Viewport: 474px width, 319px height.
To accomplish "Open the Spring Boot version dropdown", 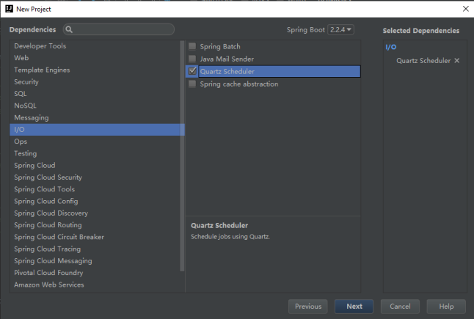I will [341, 29].
